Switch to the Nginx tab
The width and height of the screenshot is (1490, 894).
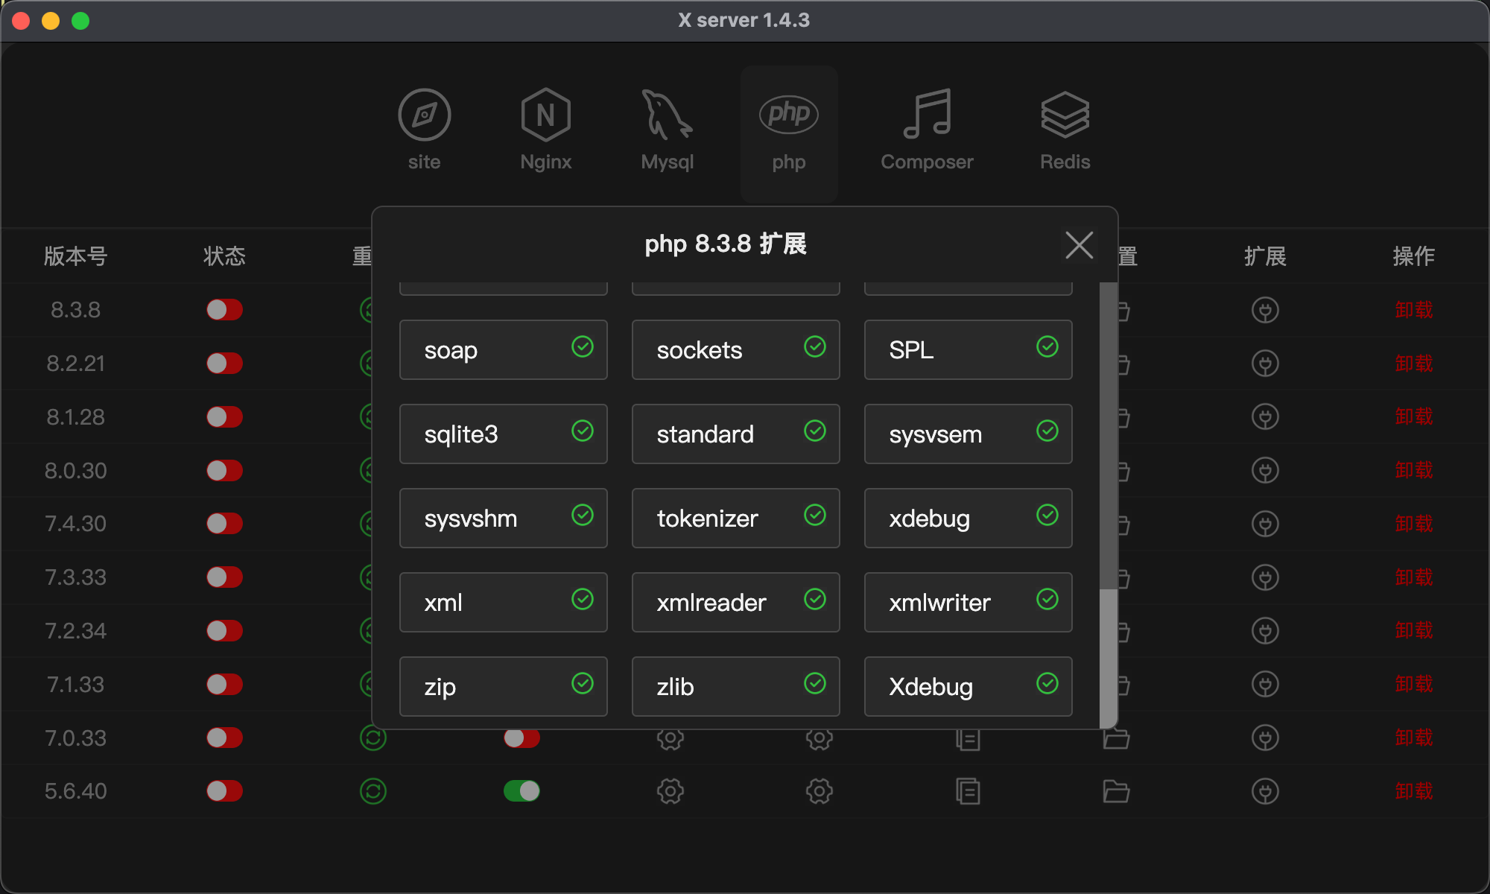tap(545, 131)
